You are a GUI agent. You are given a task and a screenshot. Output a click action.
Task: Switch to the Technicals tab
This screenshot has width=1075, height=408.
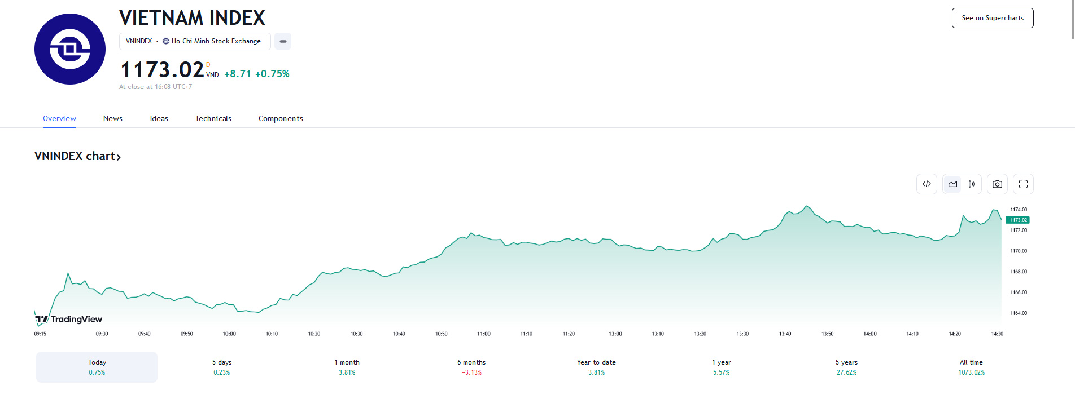(213, 118)
